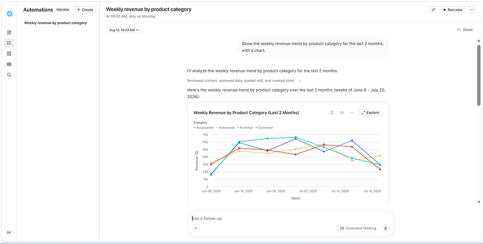This screenshot has width=483, height=244.
Task: Click the Run now button
Action: tap(452, 10)
